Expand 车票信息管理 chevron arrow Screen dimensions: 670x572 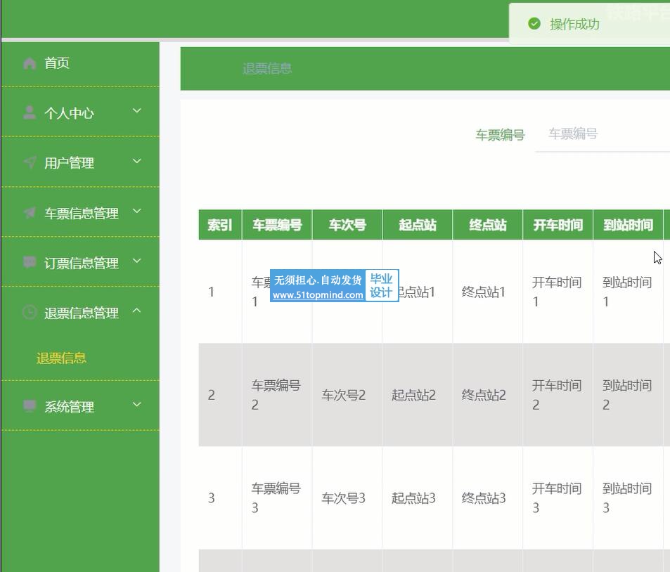tap(136, 211)
